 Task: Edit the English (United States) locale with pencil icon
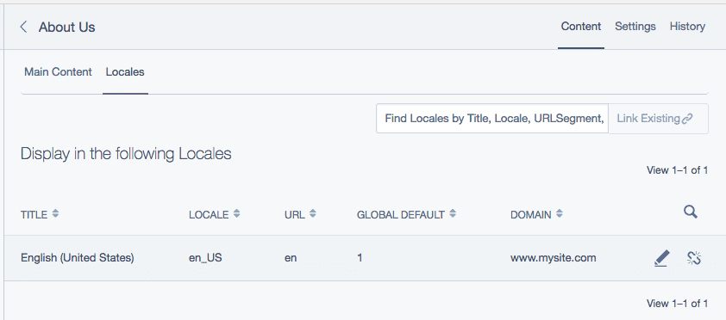(x=661, y=258)
